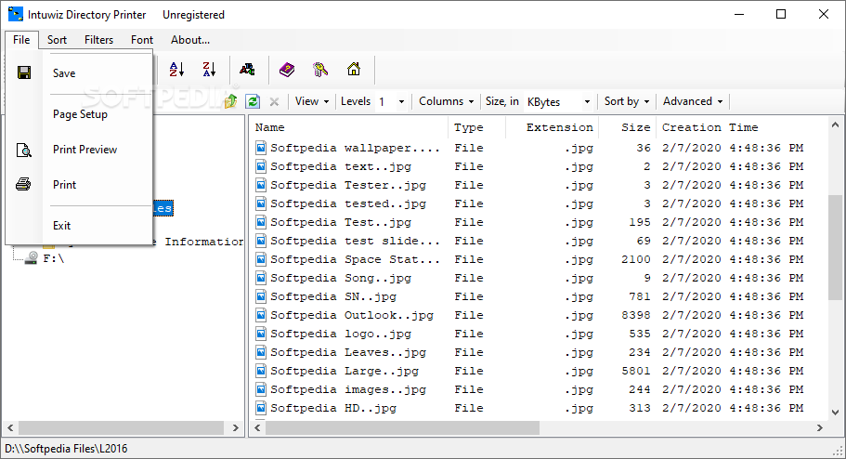Sort descending with the Z-A icon
Viewport: 846px width, 459px height.
tap(209, 69)
